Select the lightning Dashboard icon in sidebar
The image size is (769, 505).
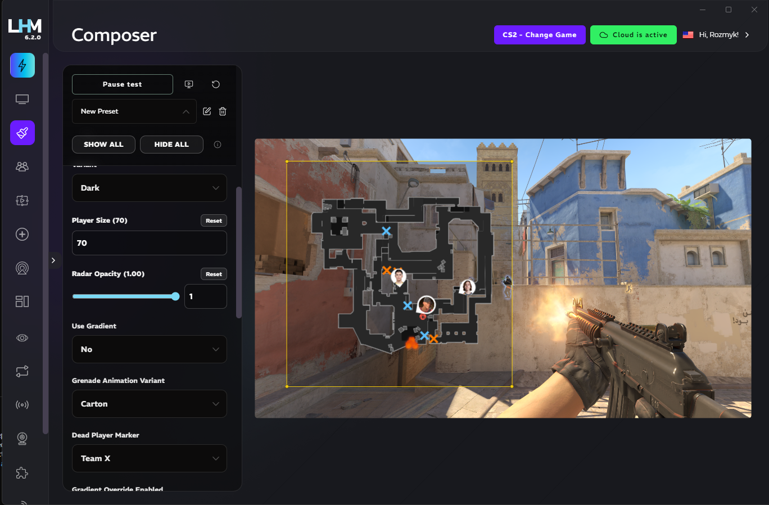[x=22, y=65]
